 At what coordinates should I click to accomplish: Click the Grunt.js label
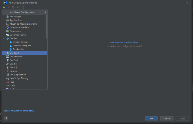point(13,67)
